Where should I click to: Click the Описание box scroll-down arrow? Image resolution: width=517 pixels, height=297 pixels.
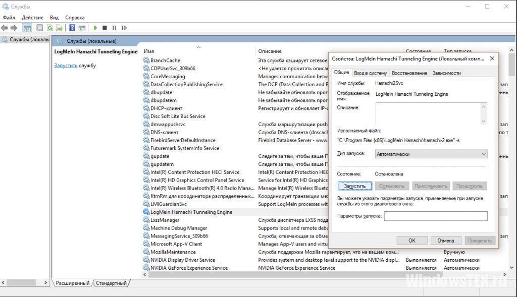484,122
